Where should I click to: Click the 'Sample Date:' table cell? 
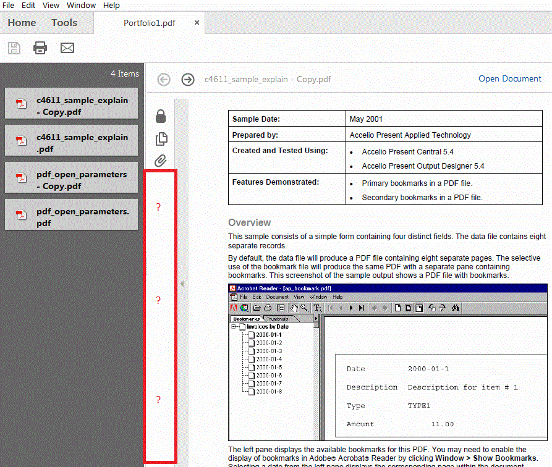point(287,119)
